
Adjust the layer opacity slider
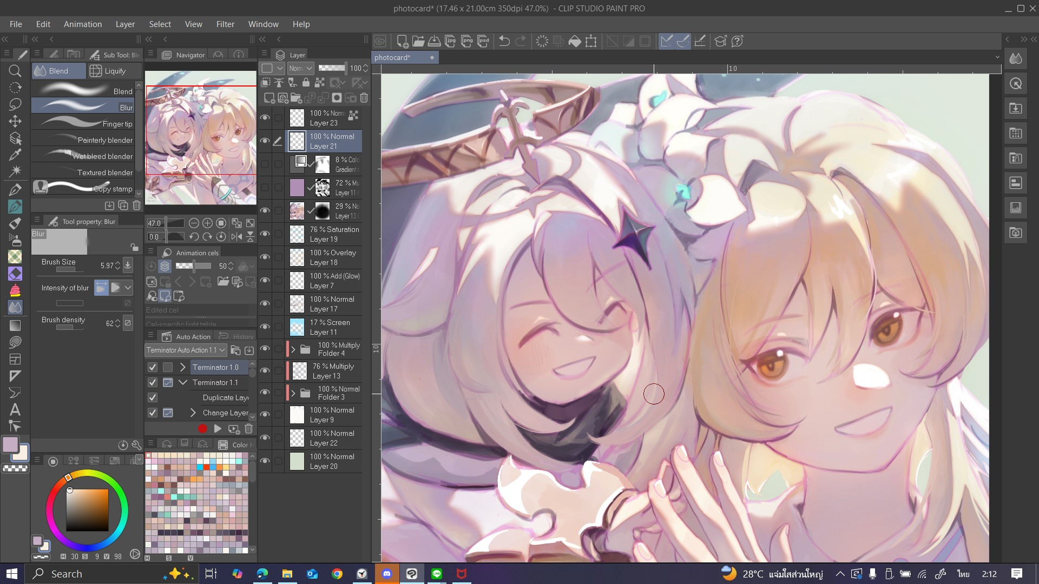coord(332,68)
